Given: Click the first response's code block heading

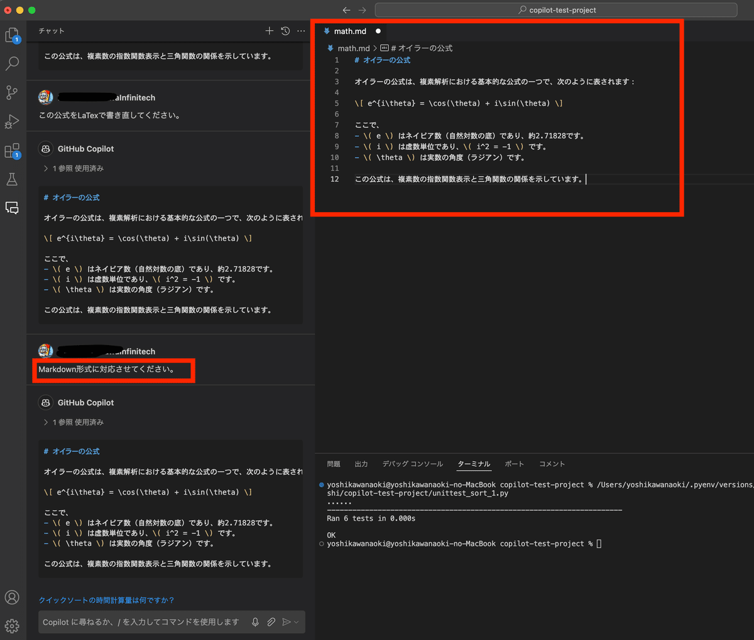Looking at the screenshot, I should [x=72, y=197].
